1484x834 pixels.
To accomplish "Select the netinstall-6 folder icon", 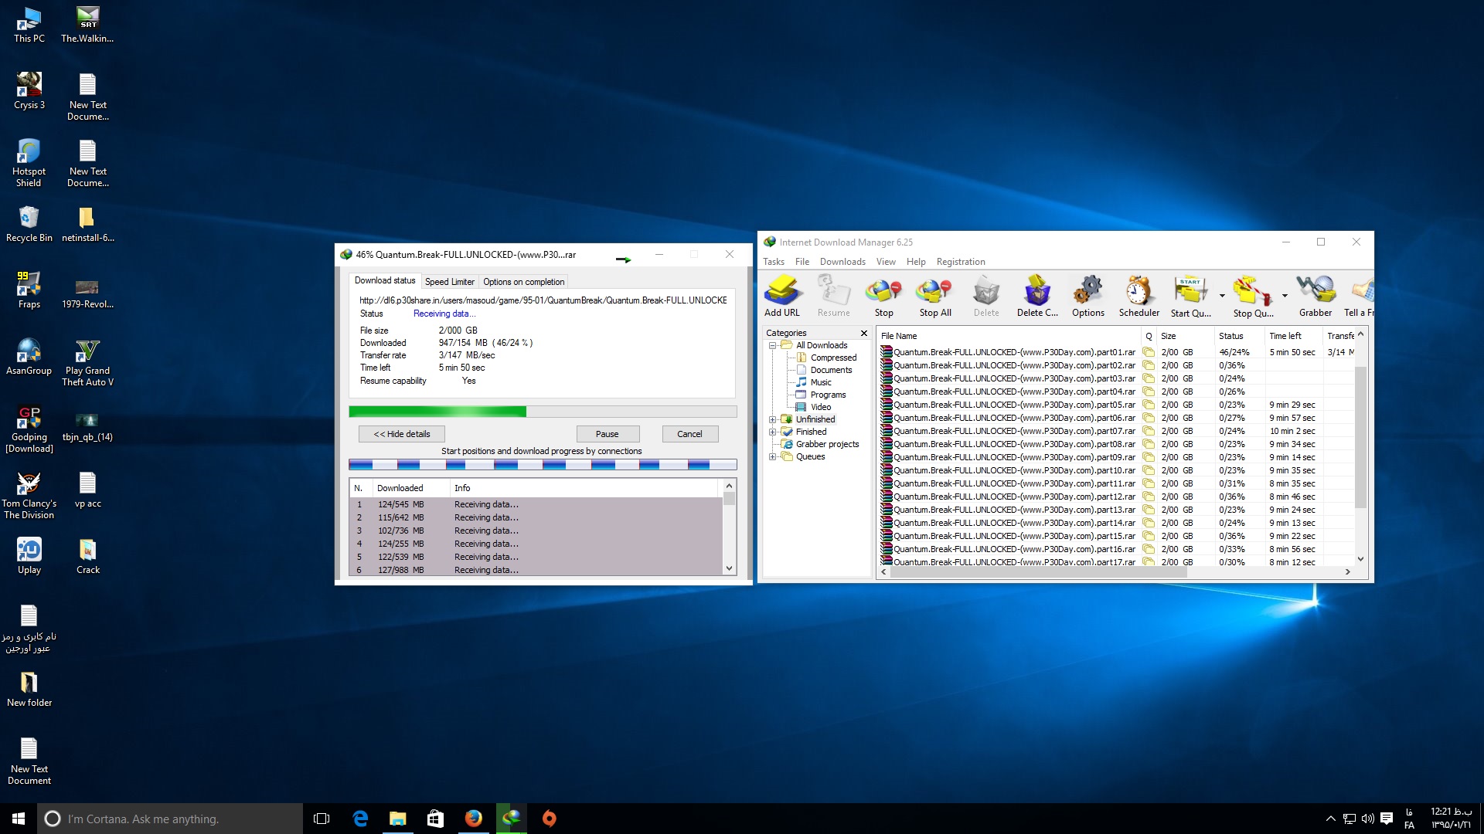I will 88,224.
